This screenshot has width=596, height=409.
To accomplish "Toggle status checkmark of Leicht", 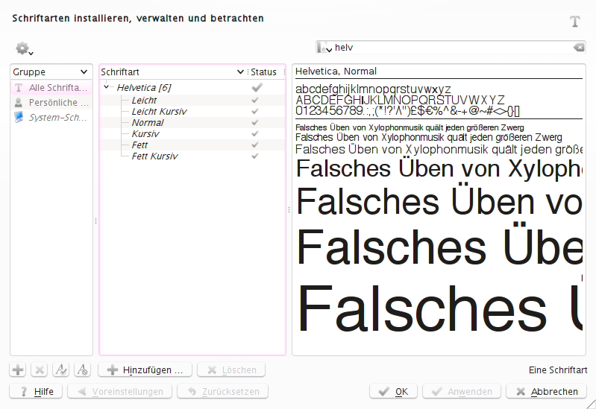I will coord(255,101).
